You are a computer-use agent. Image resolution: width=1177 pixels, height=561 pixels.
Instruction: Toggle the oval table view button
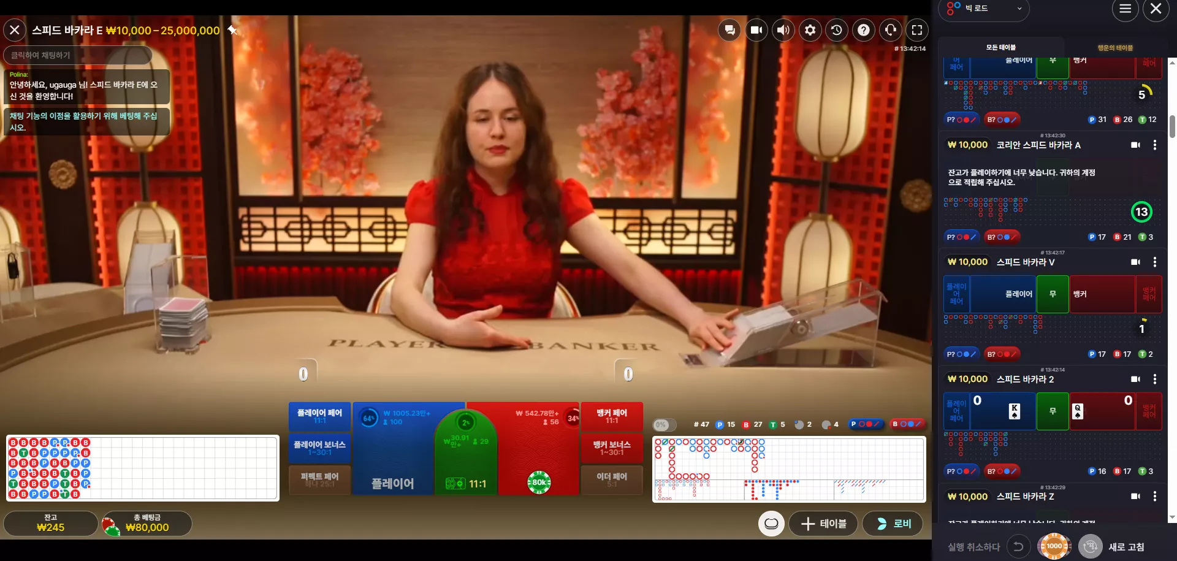771,524
